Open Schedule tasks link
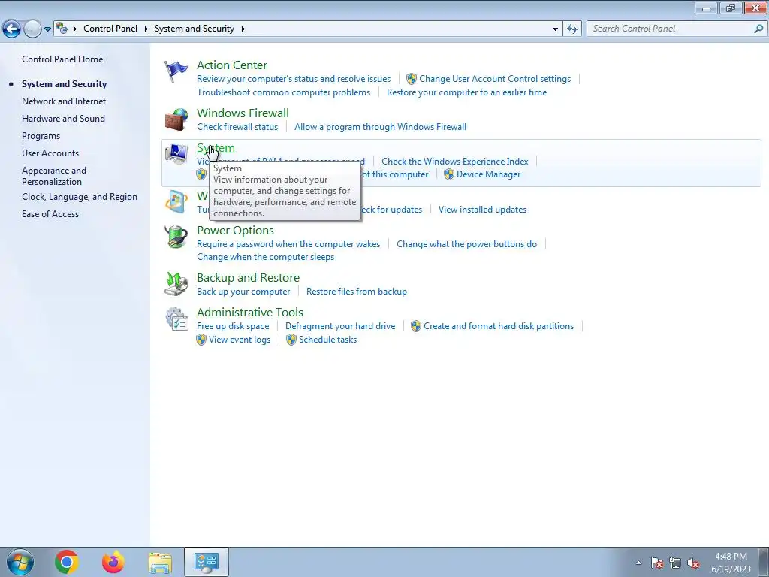 pyautogui.click(x=327, y=340)
